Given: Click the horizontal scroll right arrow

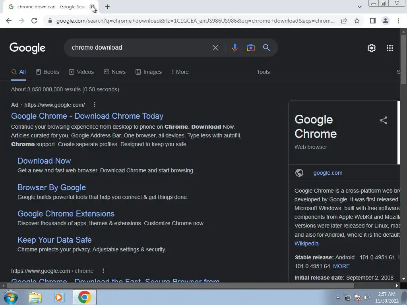Looking at the screenshot, I should coord(397,286).
